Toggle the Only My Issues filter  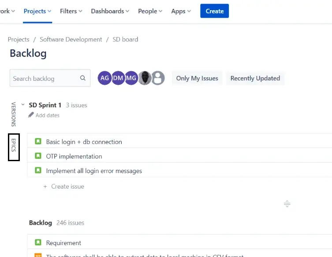coord(197,78)
